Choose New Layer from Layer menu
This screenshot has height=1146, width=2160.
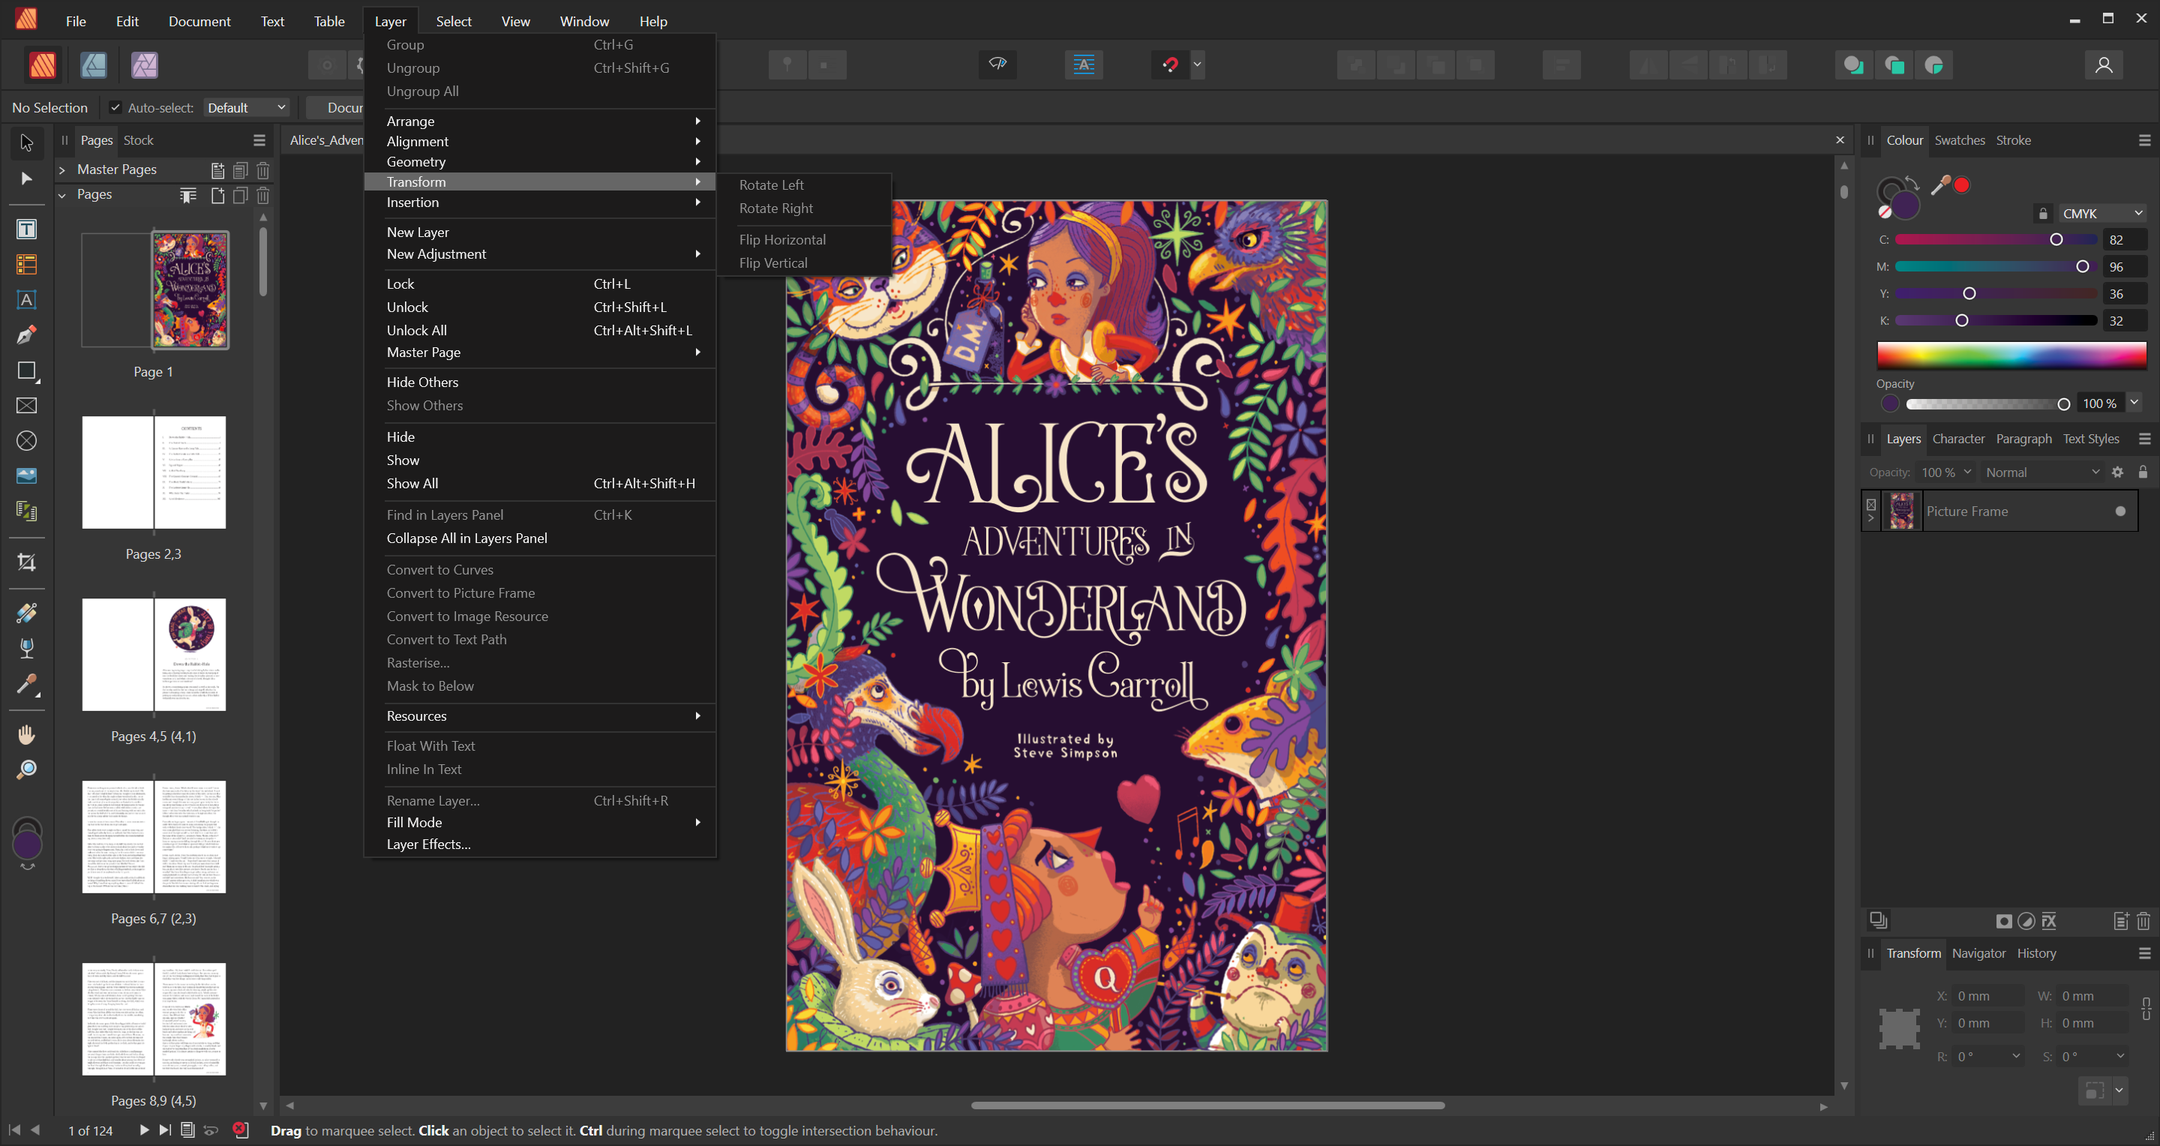point(418,232)
